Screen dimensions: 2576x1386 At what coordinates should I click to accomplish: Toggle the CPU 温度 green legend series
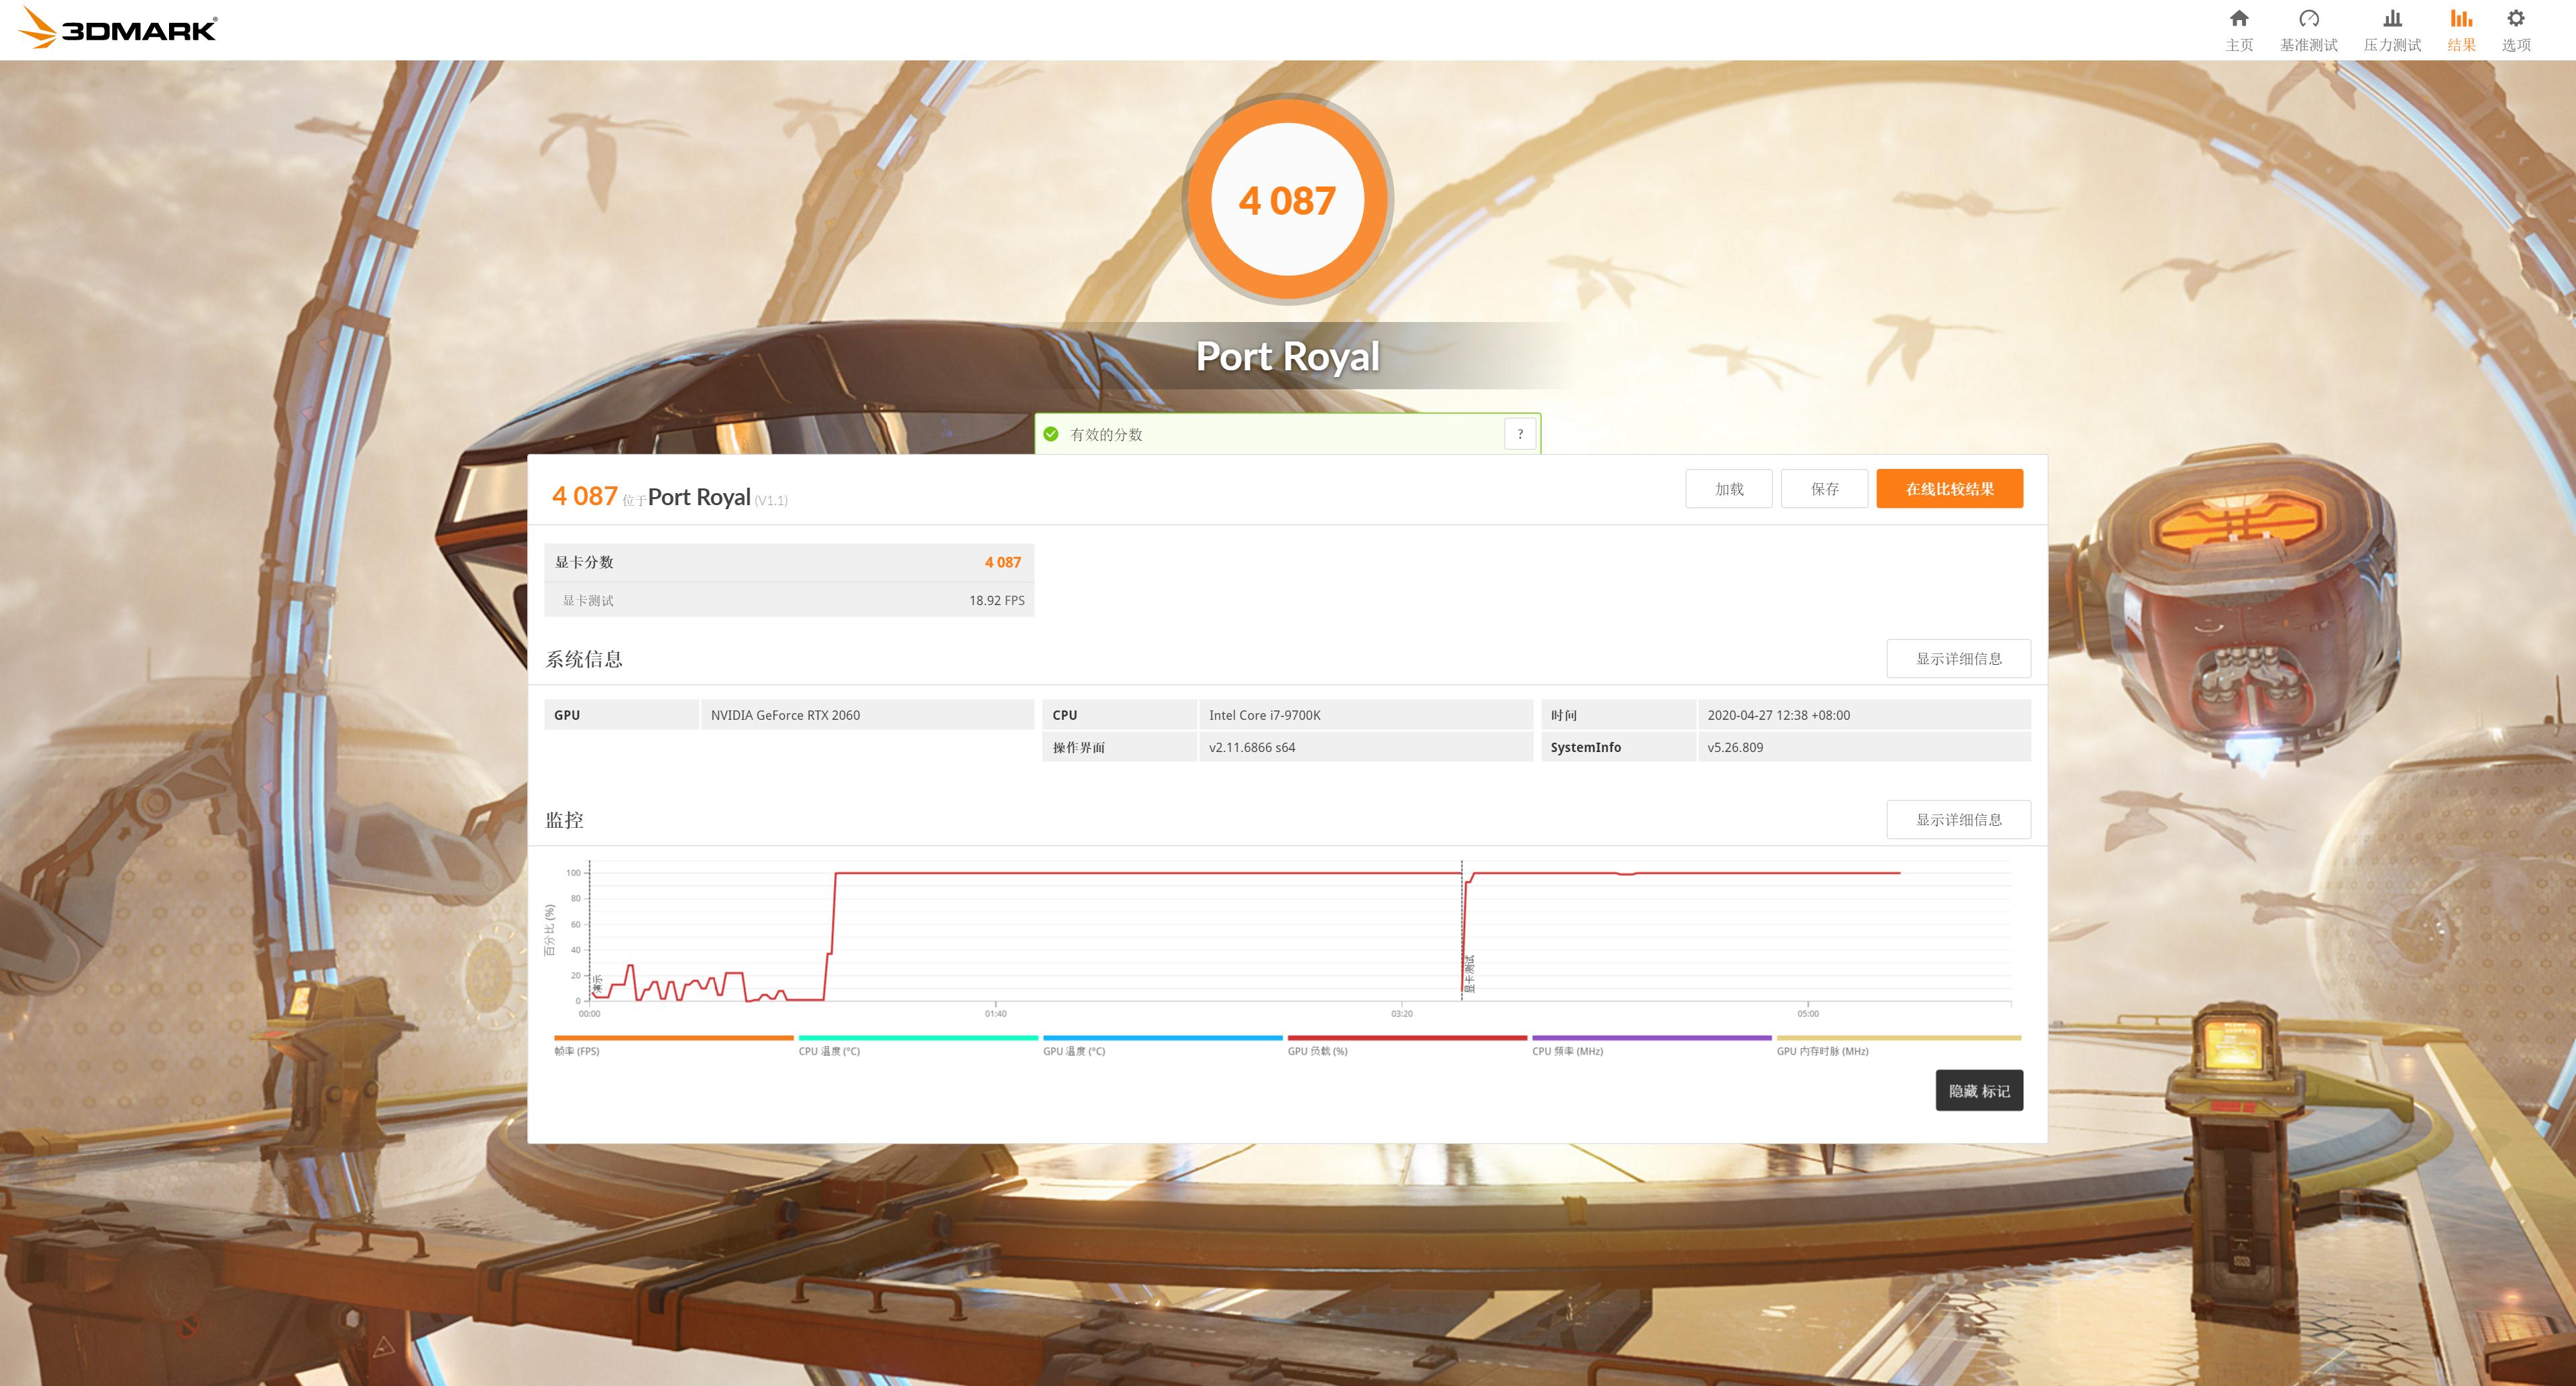click(x=829, y=1051)
